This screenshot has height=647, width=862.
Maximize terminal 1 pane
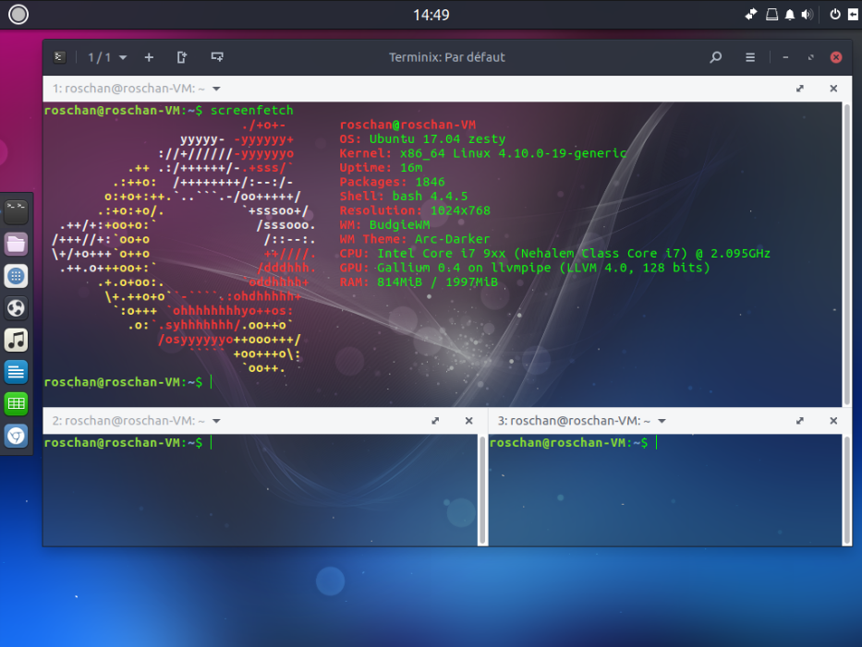800,89
